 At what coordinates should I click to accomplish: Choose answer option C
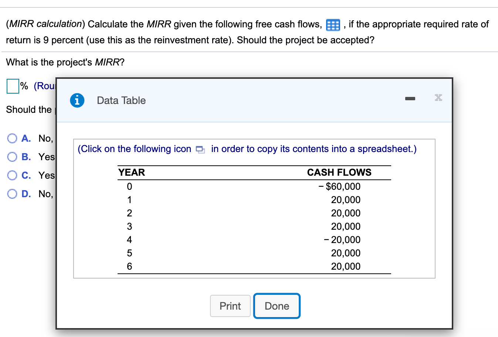click(12, 175)
